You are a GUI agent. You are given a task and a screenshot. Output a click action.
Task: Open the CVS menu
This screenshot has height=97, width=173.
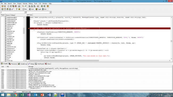(40, 3)
